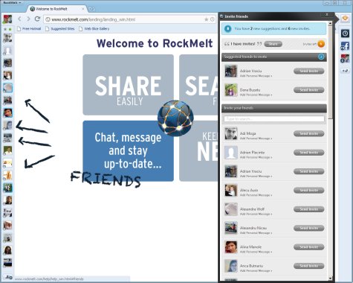Click the Share button next to I have invites
Viewport: 353px width, 283px height.
(273, 44)
